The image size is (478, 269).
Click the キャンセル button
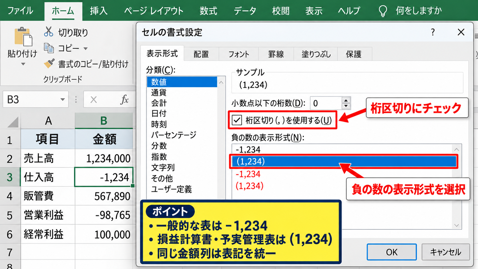point(446,252)
